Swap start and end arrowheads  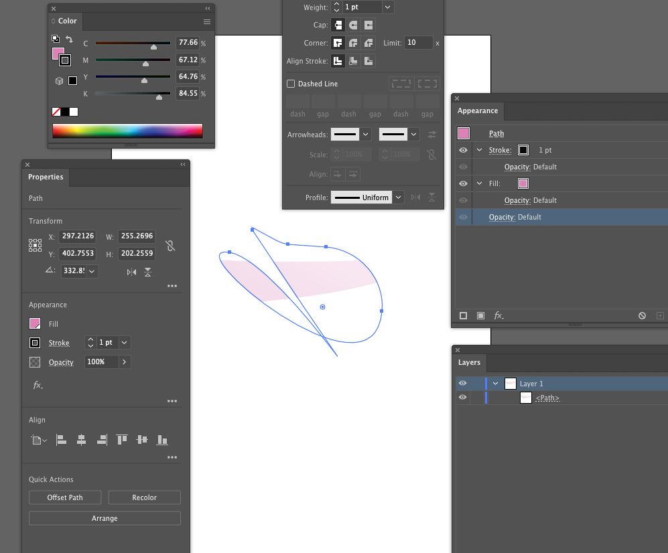pyautogui.click(x=431, y=135)
